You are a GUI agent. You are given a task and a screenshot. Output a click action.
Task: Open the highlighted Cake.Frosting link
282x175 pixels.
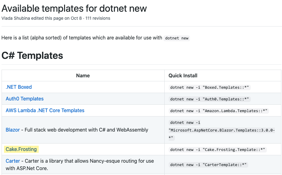[x=21, y=149]
